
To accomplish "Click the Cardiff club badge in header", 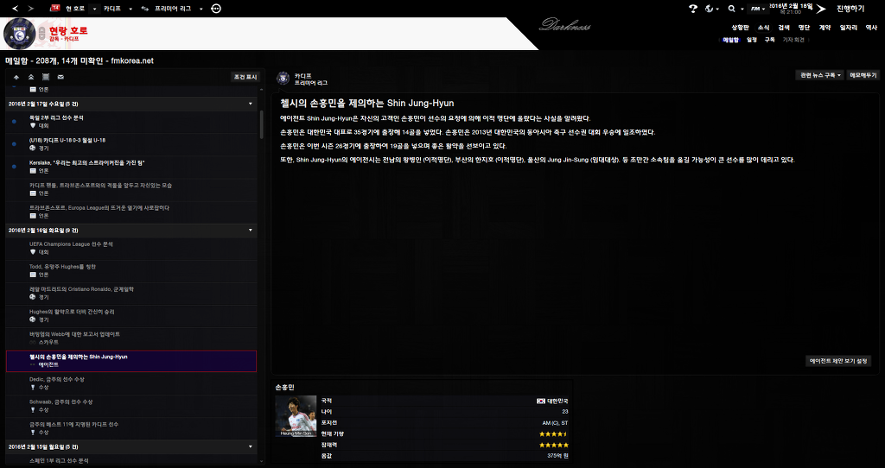I will pyautogui.click(x=20, y=34).
